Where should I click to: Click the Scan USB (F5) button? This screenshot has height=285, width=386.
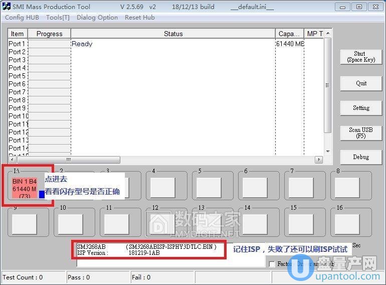tap(360, 133)
